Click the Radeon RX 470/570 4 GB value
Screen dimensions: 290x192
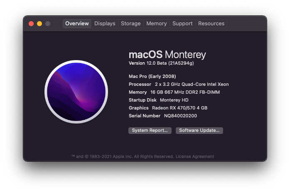(x=179, y=108)
